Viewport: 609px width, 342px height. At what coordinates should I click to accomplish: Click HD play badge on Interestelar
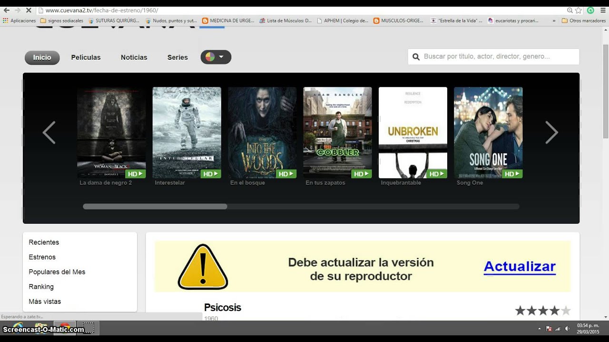[x=211, y=174]
